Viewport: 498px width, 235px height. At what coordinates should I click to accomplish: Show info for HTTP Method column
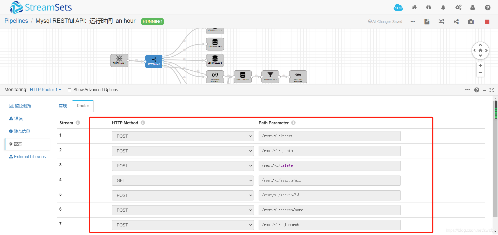143,123
